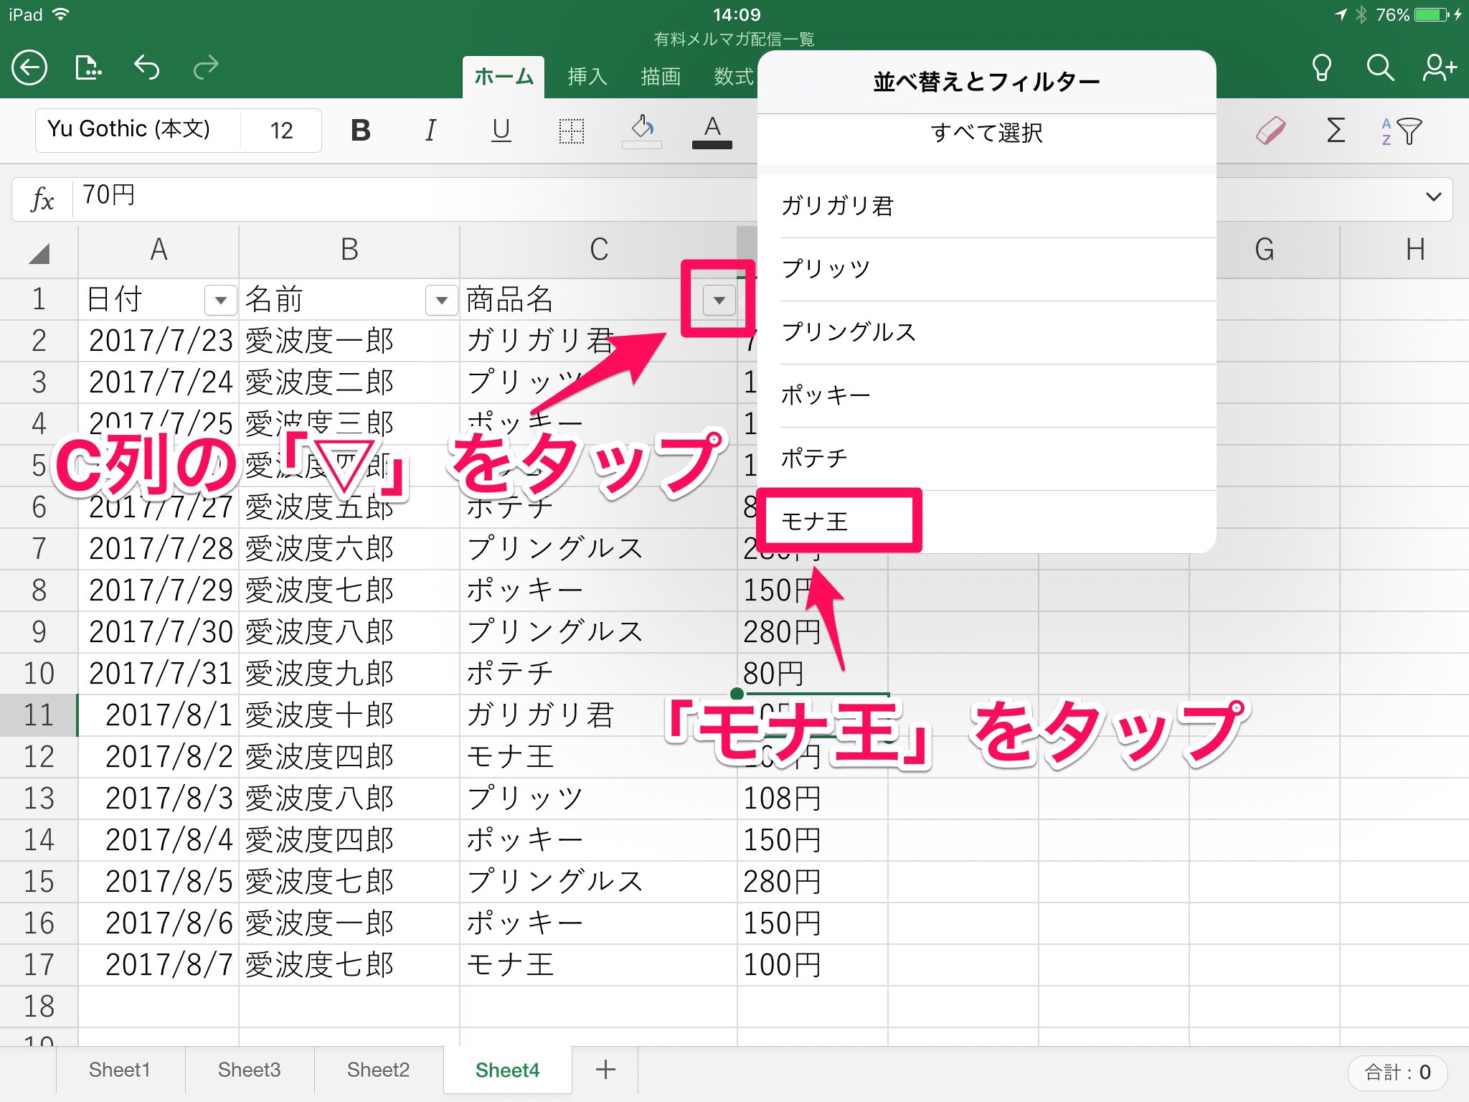This screenshot has width=1469, height=1102.
Task: Tap the eraser clear icon
Action: point(1270,131)
